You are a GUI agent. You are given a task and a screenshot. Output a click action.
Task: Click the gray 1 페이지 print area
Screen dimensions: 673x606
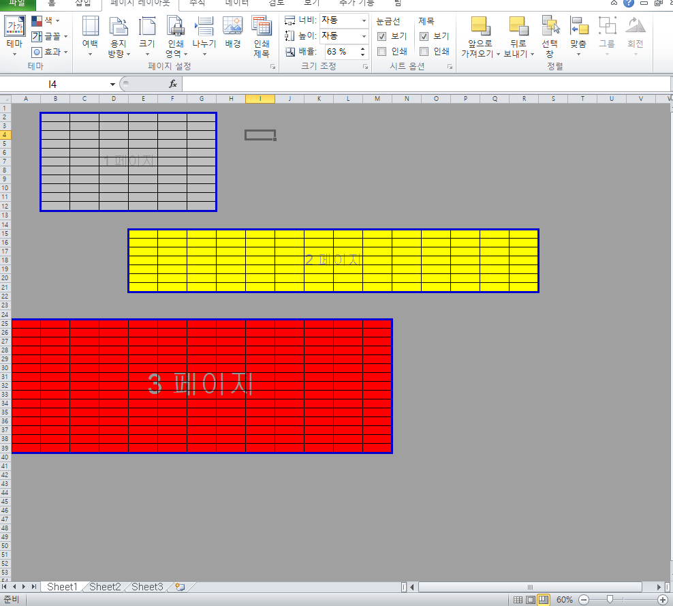point(128,162)
